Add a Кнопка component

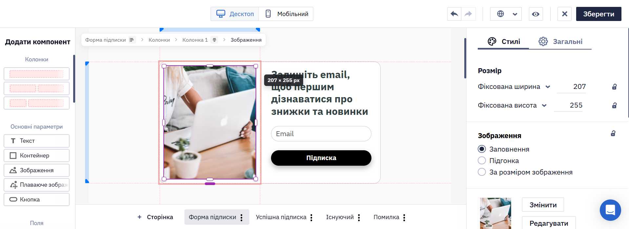(x=36, y=199)
